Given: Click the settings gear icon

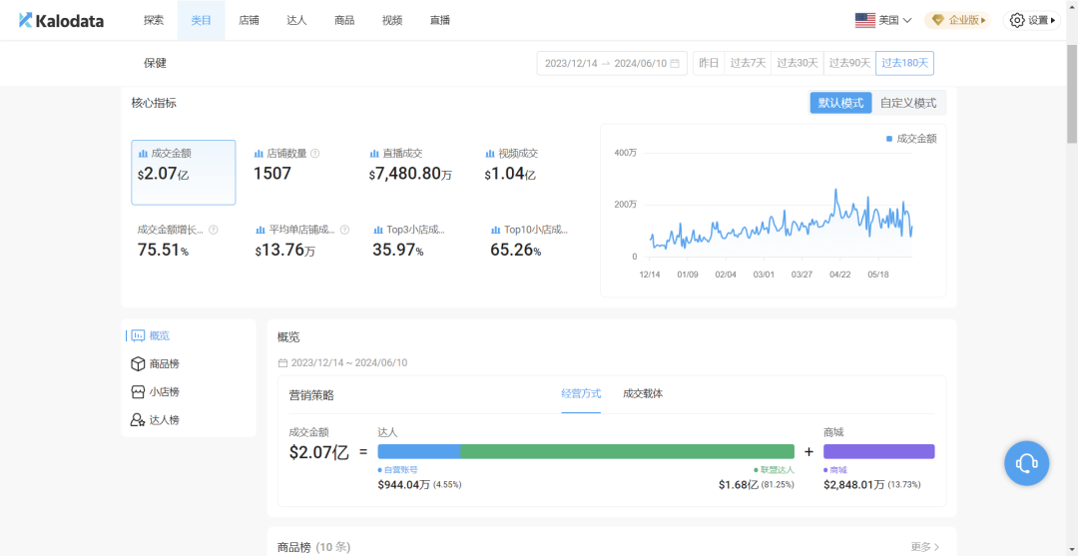Looking at the screenshot, I should [1017, 20].
